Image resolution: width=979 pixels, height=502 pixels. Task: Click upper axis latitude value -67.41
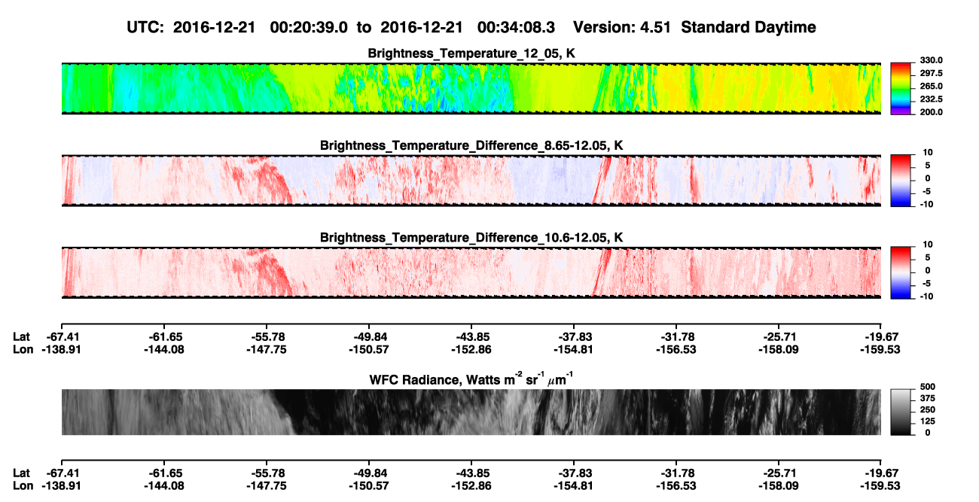point(61,336)
